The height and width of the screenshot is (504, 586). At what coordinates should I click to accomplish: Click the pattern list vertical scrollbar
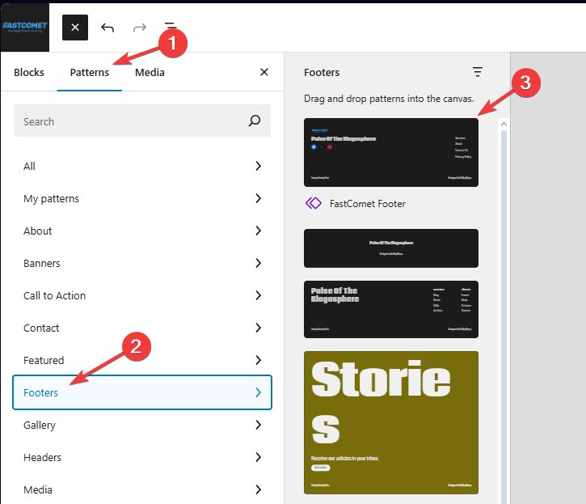point(504,307)
